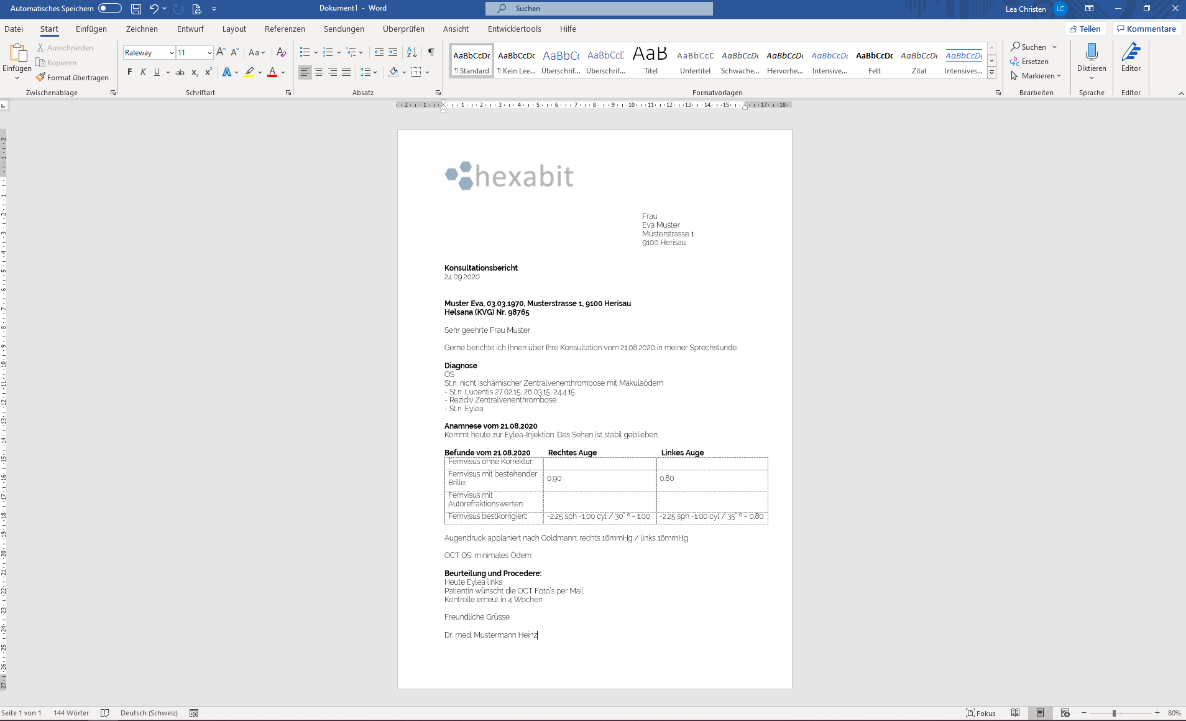
Task: Toggle bold formatting (F)
Action: click(x=129, y=72)
